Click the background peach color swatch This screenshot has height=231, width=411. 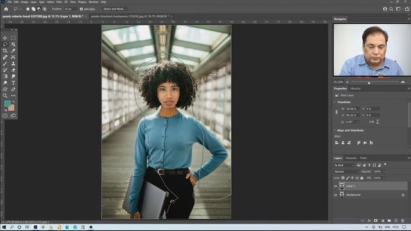pos(12,108)
